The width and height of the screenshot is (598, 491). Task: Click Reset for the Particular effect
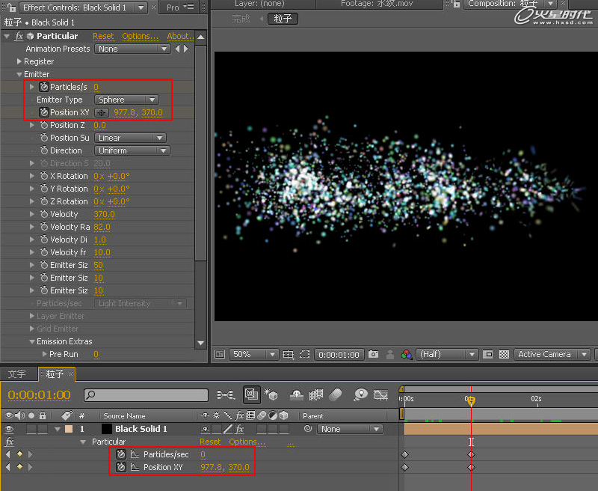(103, 36)
